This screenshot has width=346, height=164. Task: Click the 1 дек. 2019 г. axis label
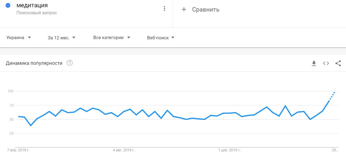(229, 150)
